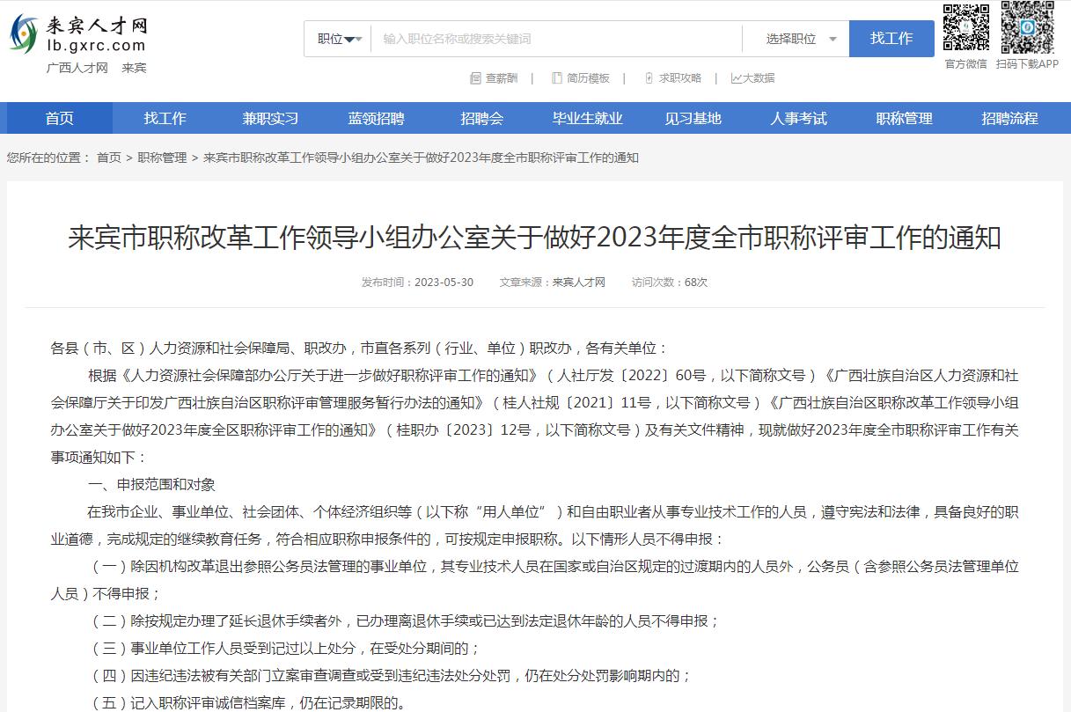
Task: Select 招聘会 from the navigation bar
Action: pyautogui.click(x=481, y=118)
